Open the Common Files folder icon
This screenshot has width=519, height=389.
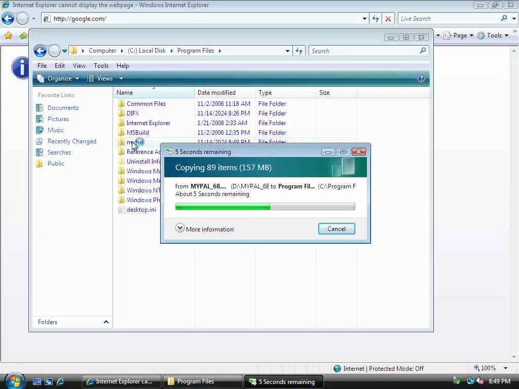(122, 103)
